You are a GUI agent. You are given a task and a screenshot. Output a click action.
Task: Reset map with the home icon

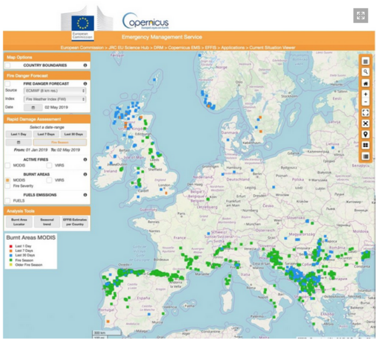click(366, 84)
